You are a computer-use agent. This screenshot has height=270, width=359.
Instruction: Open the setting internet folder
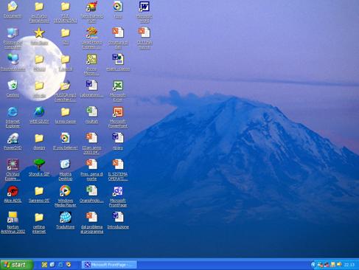pyautogui.click(x=39, y=217)
